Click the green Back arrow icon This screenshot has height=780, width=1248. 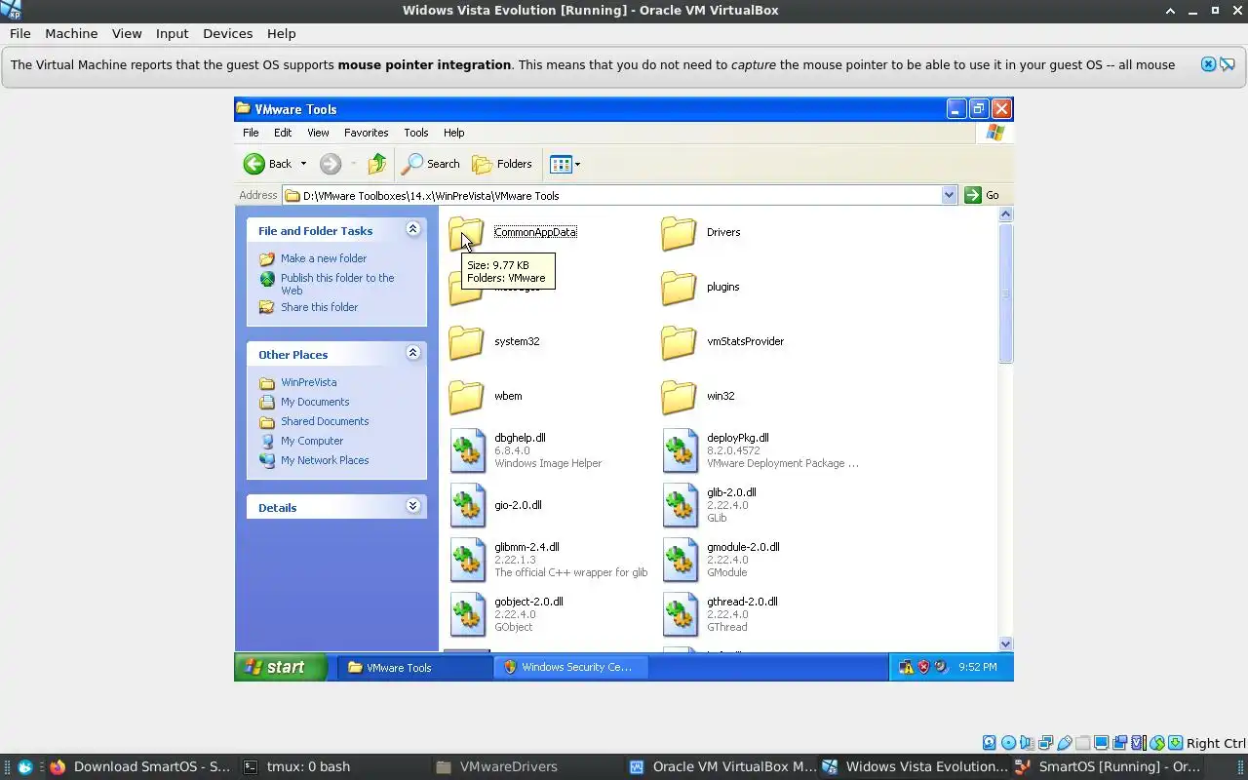[254, 164]
